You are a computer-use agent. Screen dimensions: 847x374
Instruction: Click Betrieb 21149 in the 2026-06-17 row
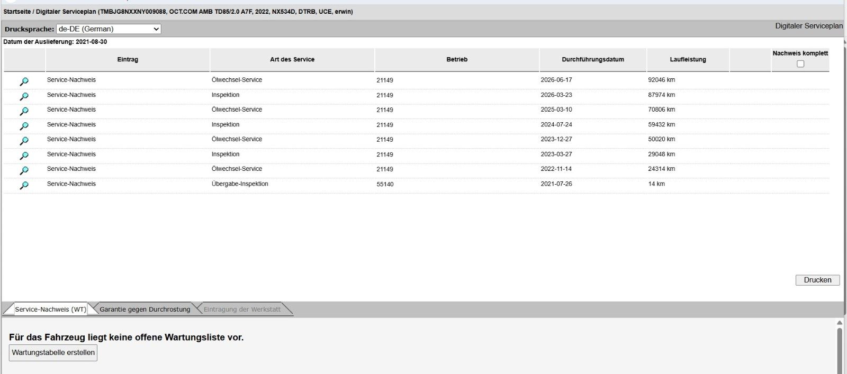tap(385, 80)
